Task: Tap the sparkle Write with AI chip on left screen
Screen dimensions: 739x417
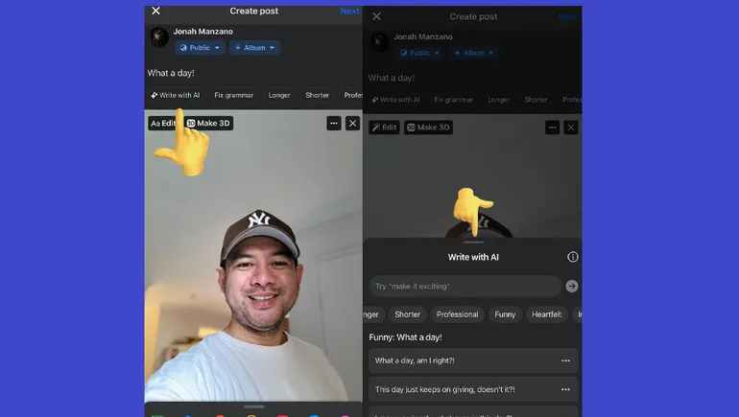Action: (176, 96)
